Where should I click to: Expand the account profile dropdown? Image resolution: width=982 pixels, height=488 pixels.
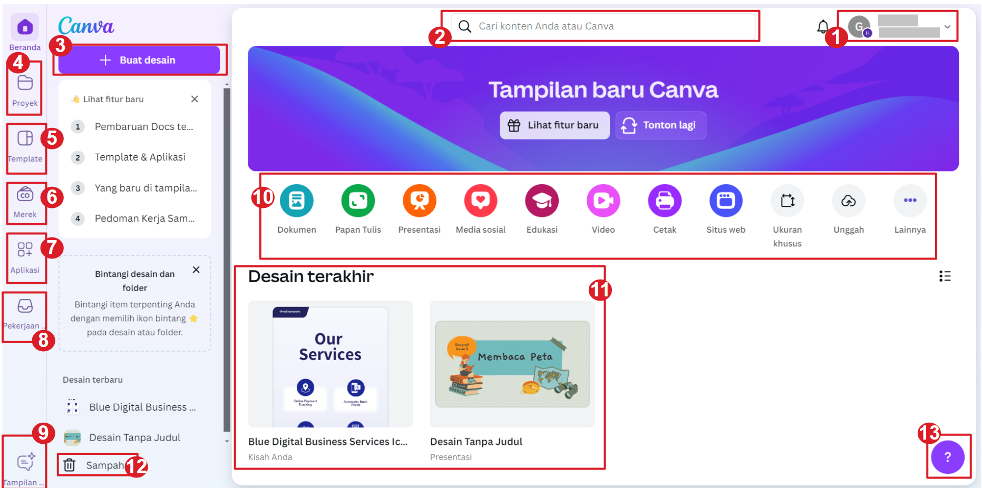[948, 26]
